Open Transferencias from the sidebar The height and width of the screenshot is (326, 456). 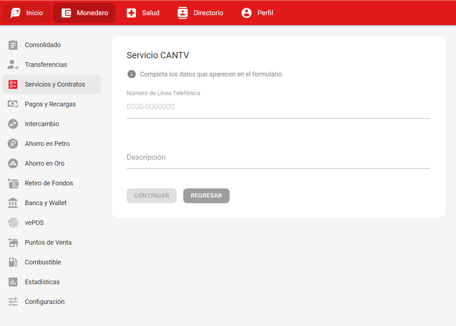tap(52, 65)
